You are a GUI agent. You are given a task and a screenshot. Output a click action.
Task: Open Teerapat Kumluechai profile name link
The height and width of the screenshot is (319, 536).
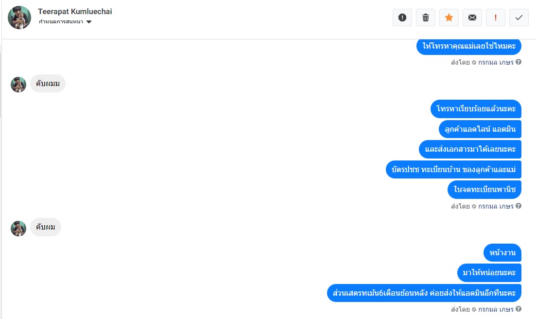75,12
